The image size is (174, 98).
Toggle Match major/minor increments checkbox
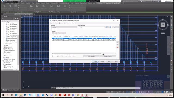coord(52,56)
